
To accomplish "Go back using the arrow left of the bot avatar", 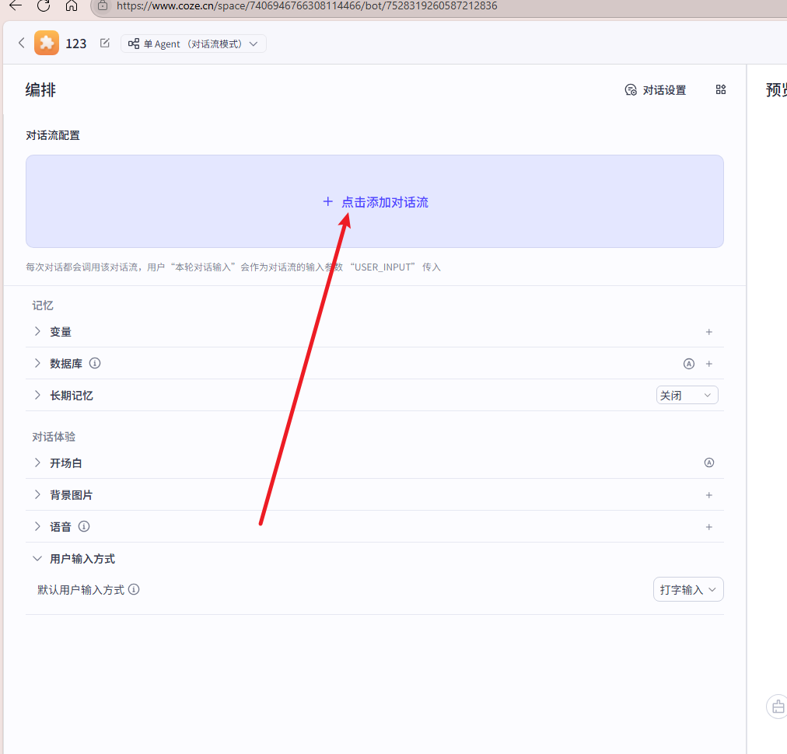I will tap(22, 44).
